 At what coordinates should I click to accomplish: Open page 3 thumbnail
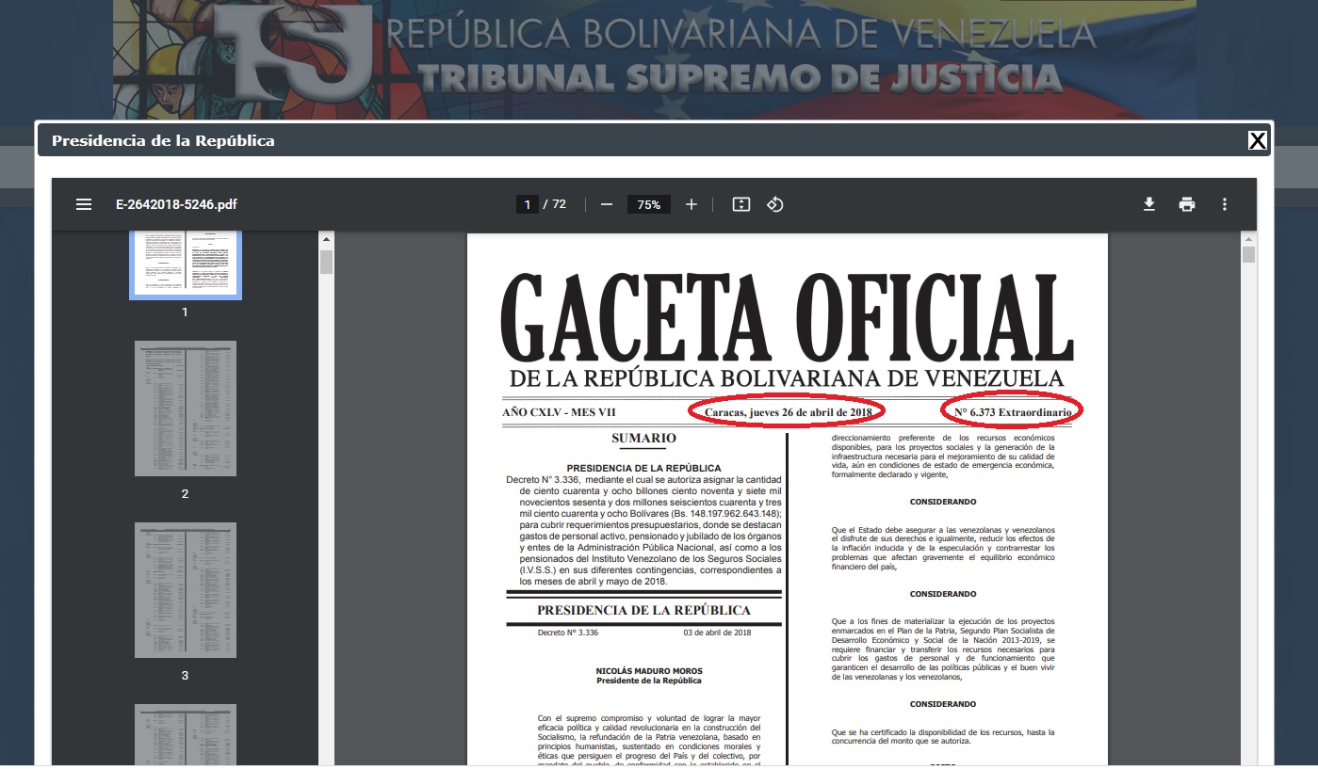point(185,590)
